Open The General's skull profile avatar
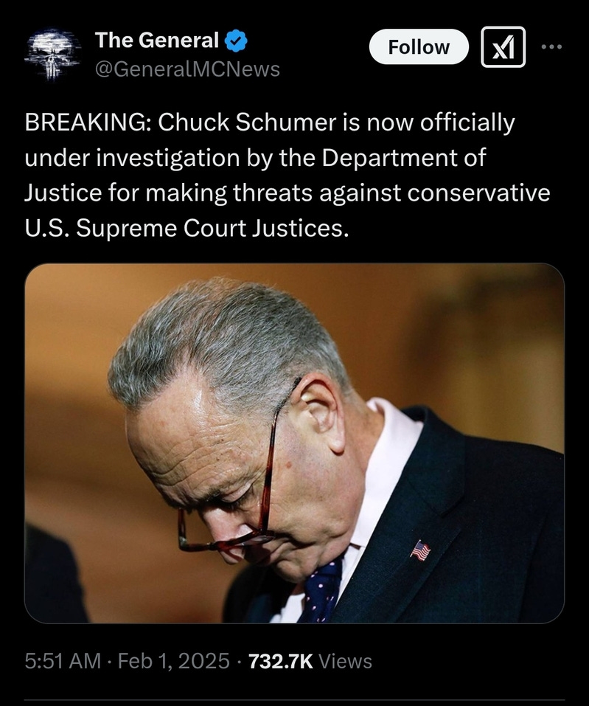This screenshot has height=706, width=589. coord(52,55)
